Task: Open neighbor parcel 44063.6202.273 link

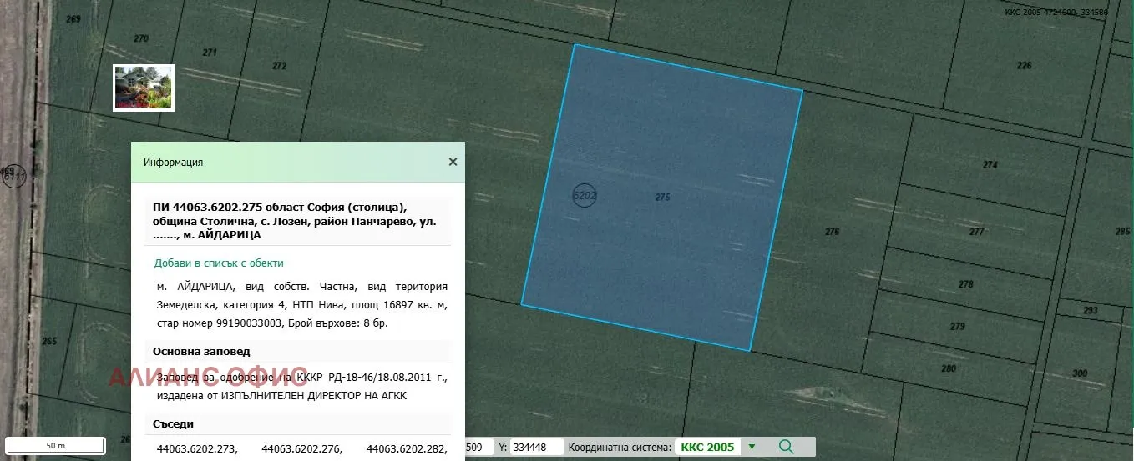Action: (197, 449)
